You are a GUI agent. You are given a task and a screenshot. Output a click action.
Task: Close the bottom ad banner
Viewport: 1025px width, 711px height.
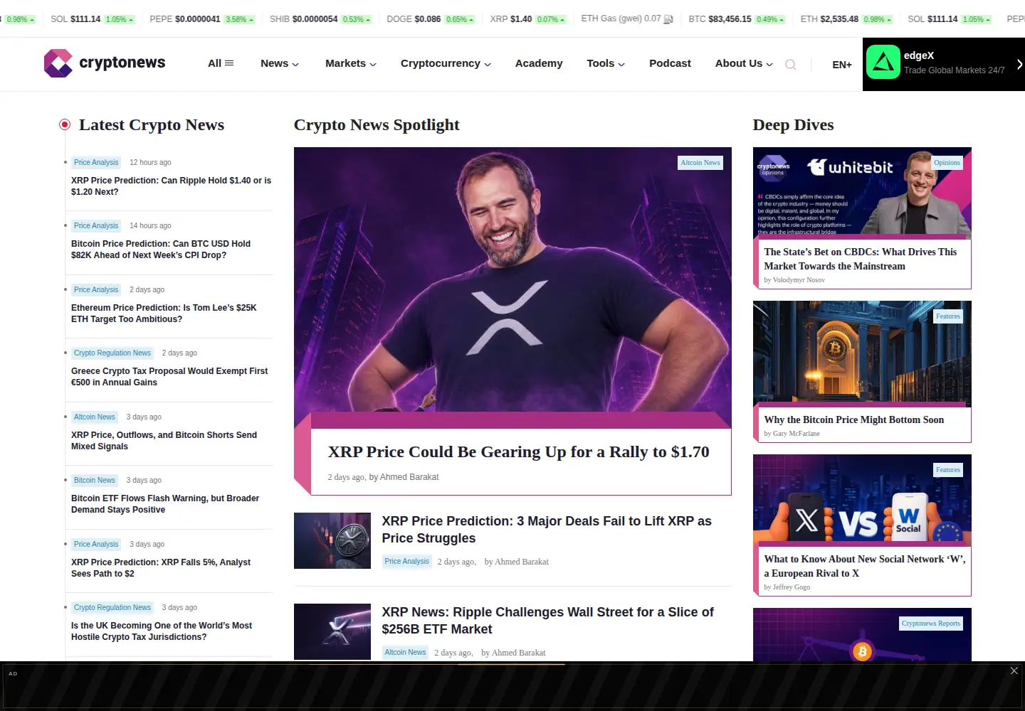1014,670
